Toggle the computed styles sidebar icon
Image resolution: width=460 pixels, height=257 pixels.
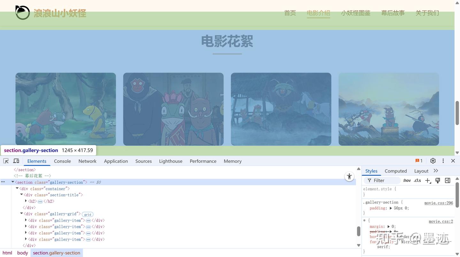point(448,180)
